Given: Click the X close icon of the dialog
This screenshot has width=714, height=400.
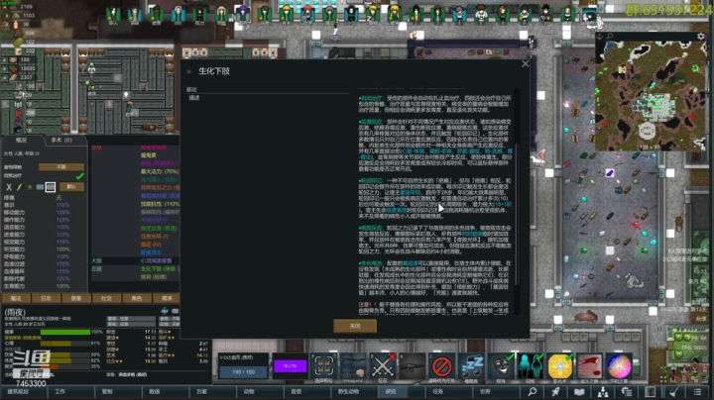Looking at the screenshot, I should [525, 64].
